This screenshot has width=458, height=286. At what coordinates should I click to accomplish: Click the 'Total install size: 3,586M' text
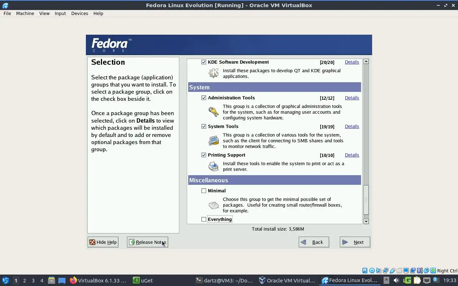click(278, 229)
